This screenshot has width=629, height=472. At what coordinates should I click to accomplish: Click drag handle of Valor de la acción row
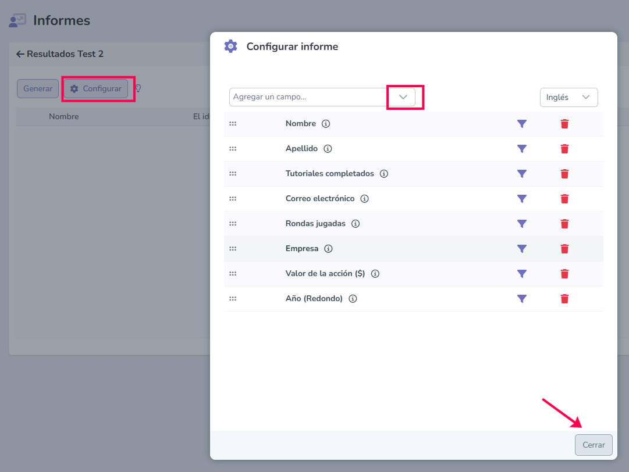click(x=233, y=274)
